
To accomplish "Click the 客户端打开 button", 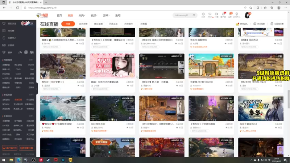I will point(10,148).
